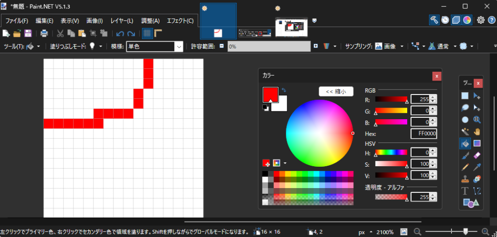Click the Undo arrow icon
497x237 pixels.
pyautogui.click(x=120, y=33)
